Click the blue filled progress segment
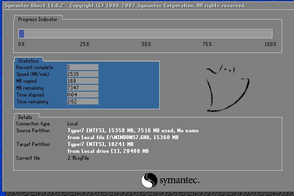This screenshot has width=294, height=196. [21, 34]
